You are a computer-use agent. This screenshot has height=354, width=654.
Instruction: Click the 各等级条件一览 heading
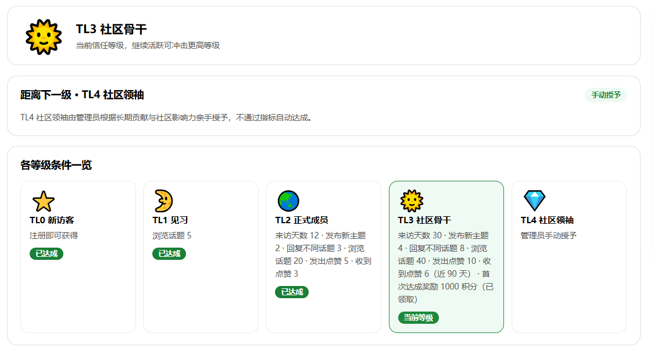(x=56, y=165)
